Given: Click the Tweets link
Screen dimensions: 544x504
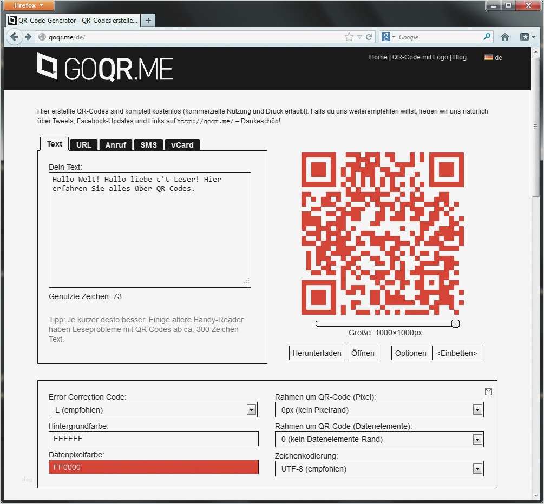Looking at the screenshot, I should pos(63,121).
